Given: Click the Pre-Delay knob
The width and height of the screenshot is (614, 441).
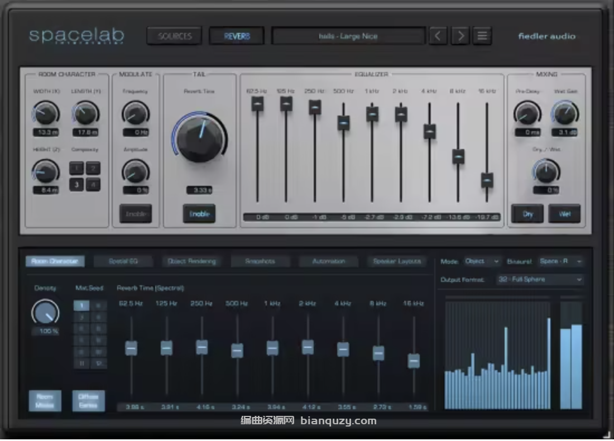Looking at the screenshot, I should [x=527, y=113].
